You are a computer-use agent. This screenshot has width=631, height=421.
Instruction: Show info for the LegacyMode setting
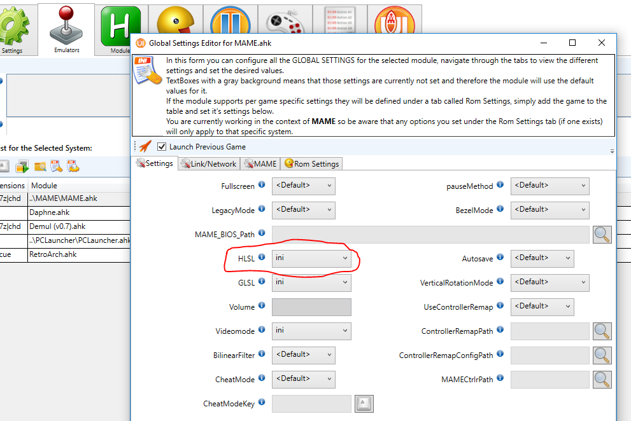[x=262, y=209]
